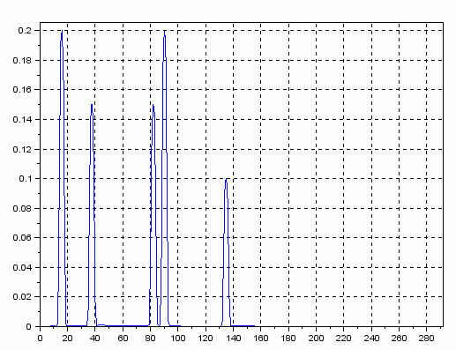Click the y-axis label 0.1
Screen dimensions: 456x350
pyautogui.click(x=25, y=179)
